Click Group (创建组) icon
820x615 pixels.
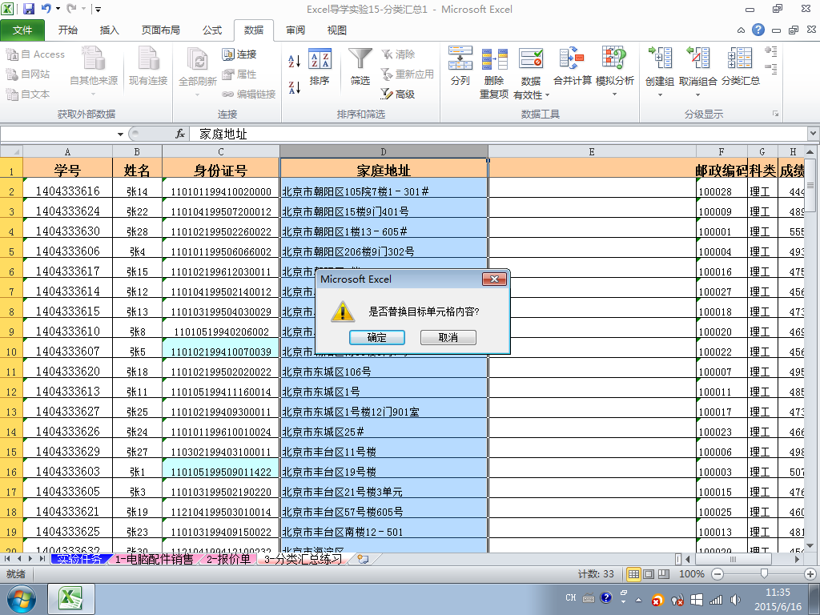(x=660, y=58)
